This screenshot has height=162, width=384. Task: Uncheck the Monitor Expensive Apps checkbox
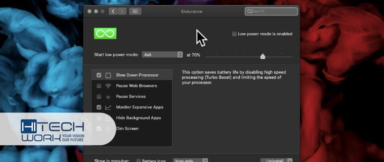[99, 107]
